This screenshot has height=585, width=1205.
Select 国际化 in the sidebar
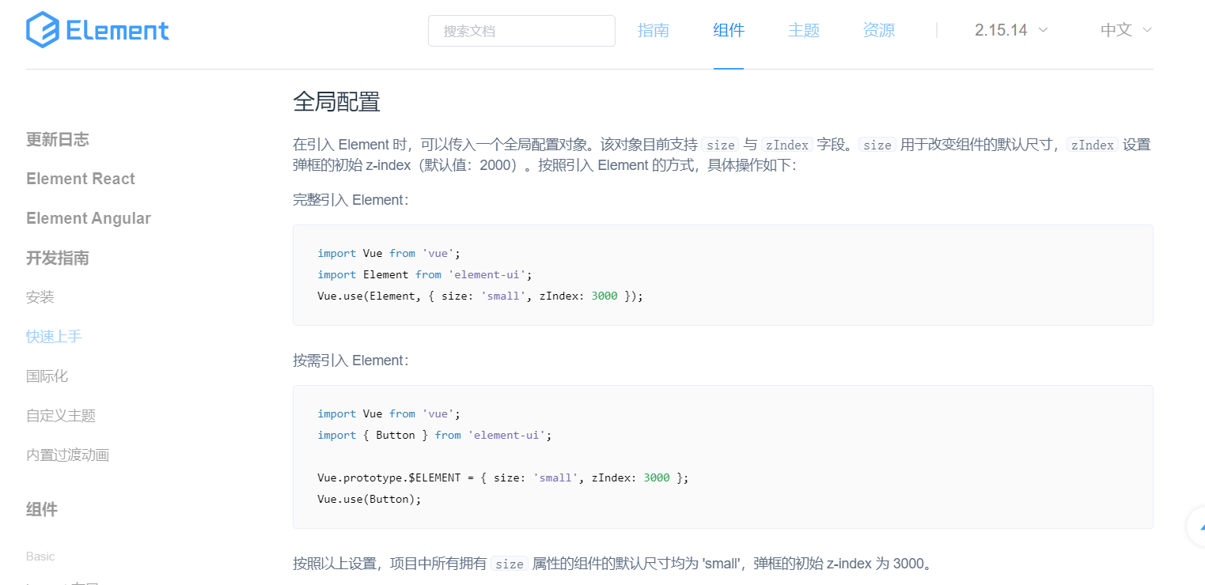(x=47, y=376)
